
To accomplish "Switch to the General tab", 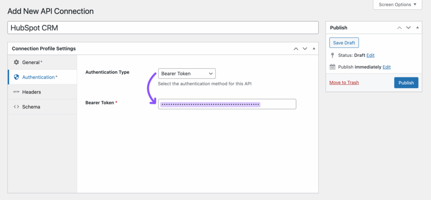I will tap(43, 62).
